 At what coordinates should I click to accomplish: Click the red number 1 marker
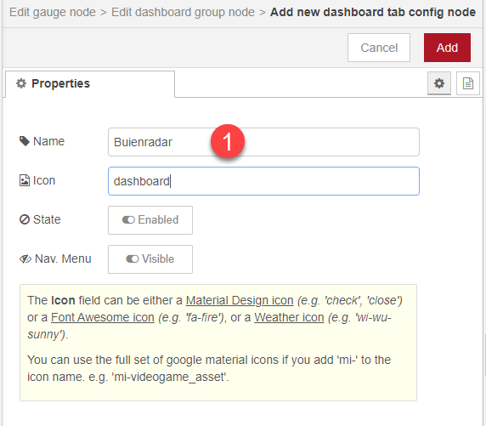point(228,141)
